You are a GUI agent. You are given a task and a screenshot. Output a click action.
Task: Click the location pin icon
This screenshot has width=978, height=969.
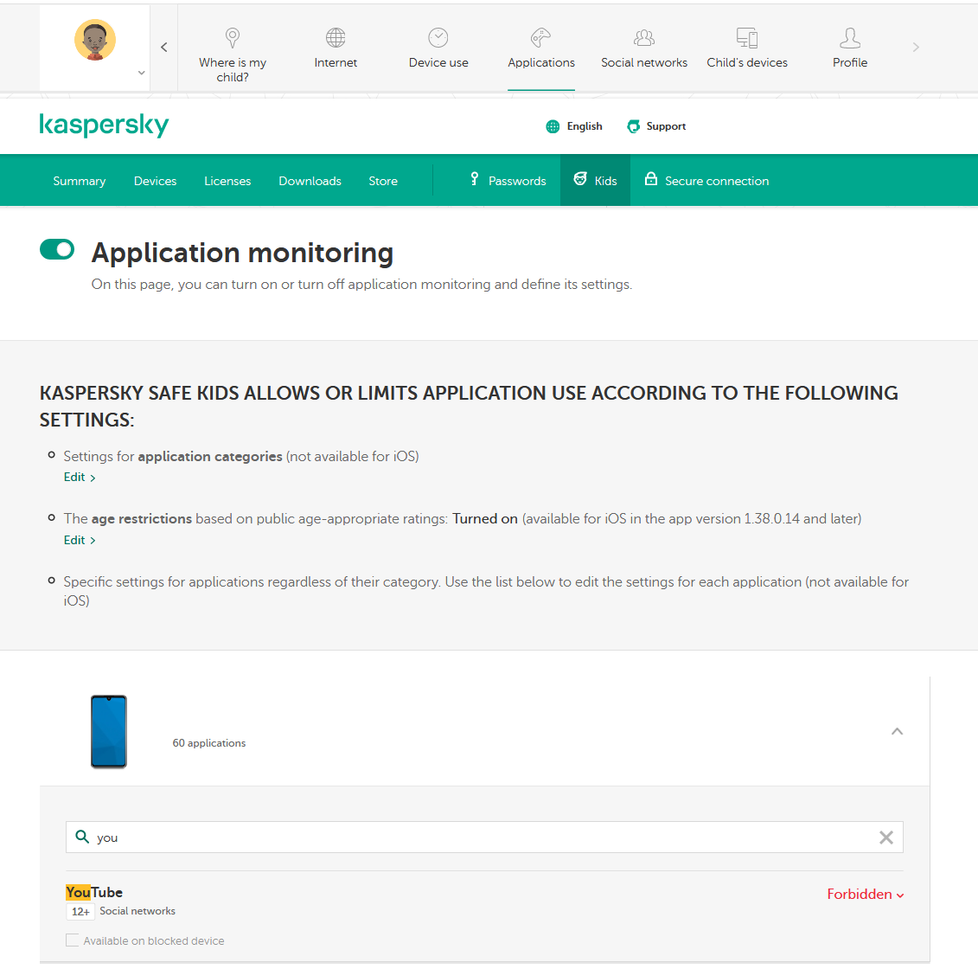tap(233, 38)
